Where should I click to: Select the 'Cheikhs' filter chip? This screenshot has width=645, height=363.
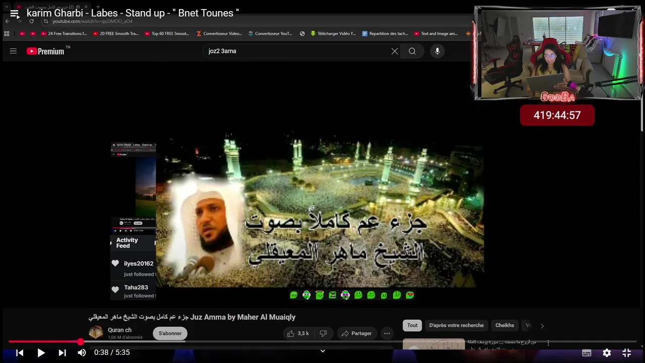click(504, 325)
